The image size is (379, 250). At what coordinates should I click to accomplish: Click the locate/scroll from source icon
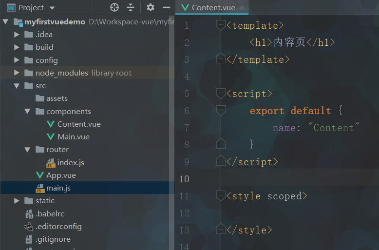tap(114, 7)
